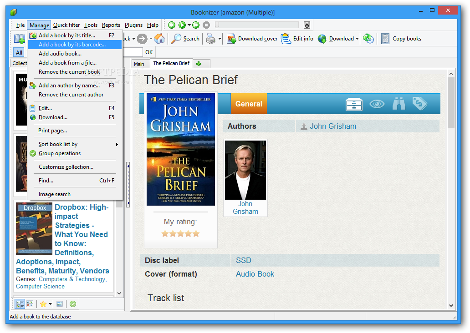The image size is (470, 333).
Task: Expand the Download toolbar dropdown arrow
Action: click(x=357, y=39)
